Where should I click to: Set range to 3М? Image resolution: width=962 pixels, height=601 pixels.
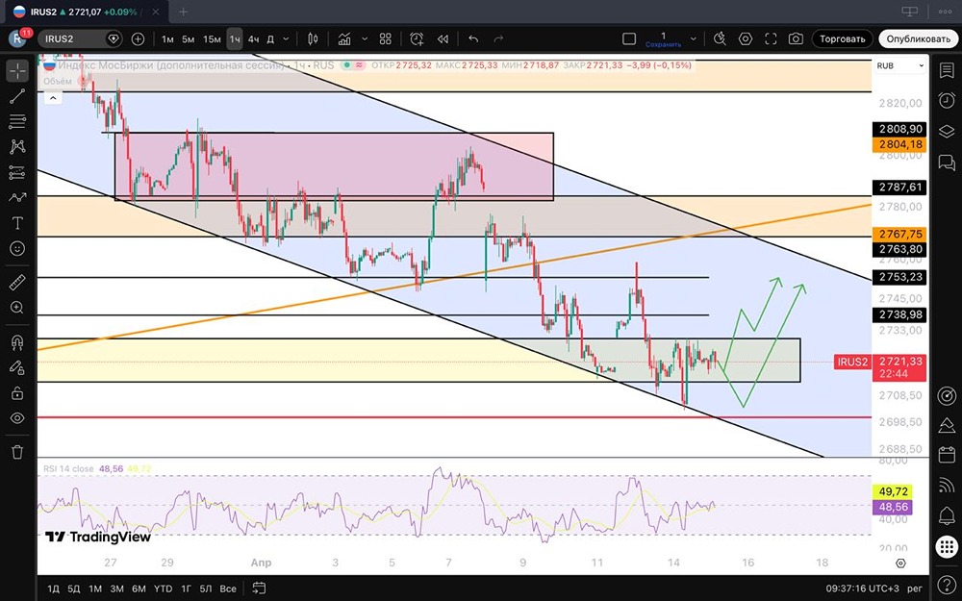pyautogui.click(x=116, y=588)
